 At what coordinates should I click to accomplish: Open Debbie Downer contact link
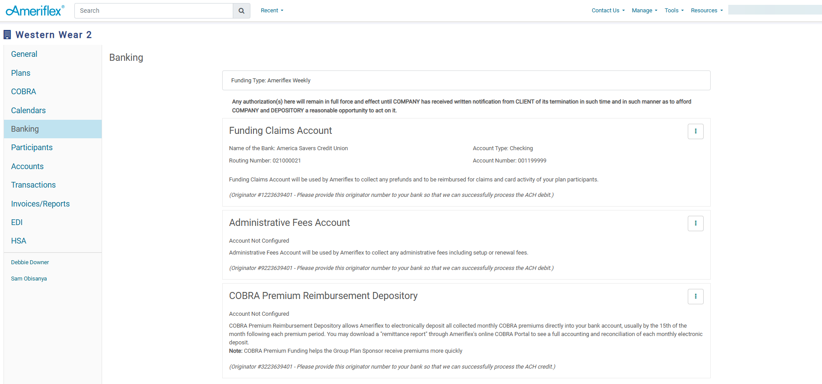30,262
